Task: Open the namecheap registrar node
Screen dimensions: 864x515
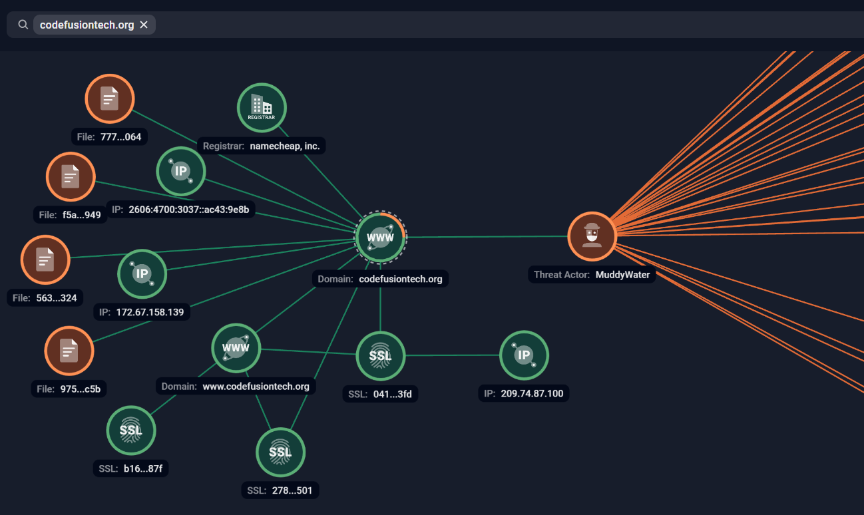Action: pyautogui.click(x=261, y=107)
